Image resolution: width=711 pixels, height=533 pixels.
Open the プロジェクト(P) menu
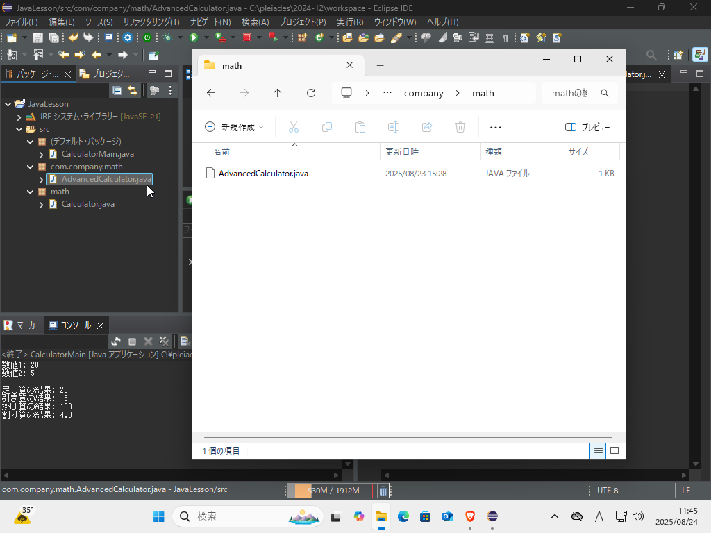click(303, 22)
